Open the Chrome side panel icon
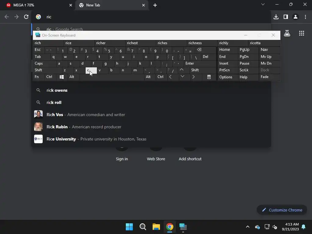This screenshot has height=234, width=312. click(286, 17)
